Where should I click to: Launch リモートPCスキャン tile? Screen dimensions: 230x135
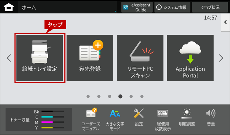tap(140, 58)
